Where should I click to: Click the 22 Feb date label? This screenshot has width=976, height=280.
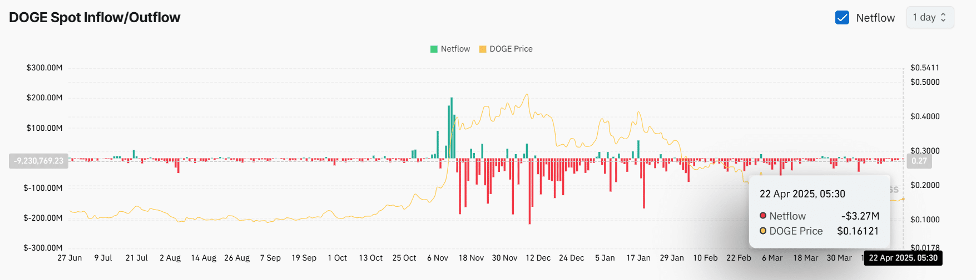click(739, 258)
